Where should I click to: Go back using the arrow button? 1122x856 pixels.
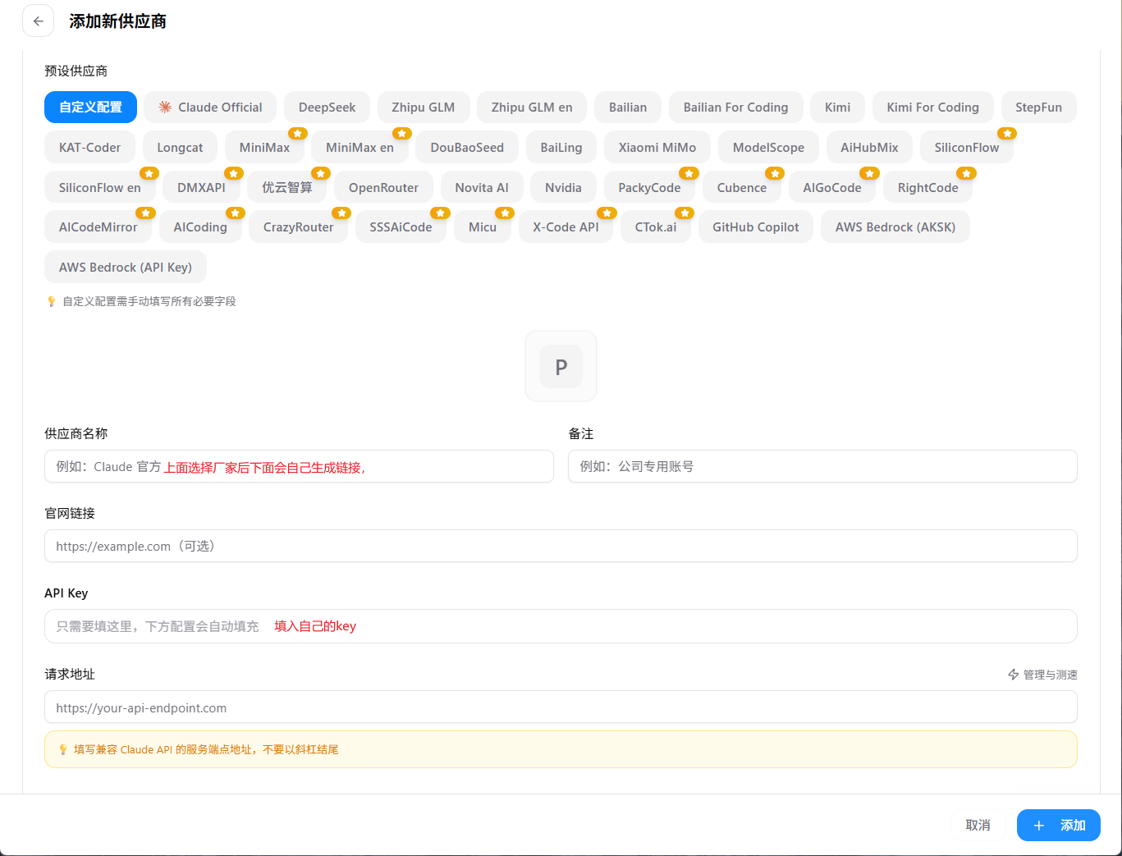click(38, 21)
